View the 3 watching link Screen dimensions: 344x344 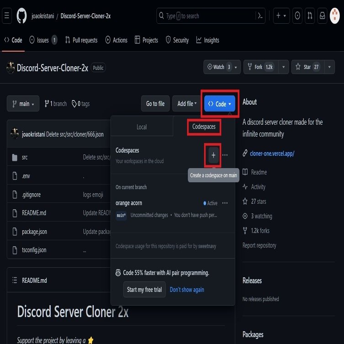257,216
